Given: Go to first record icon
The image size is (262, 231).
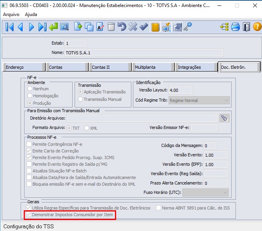Looking at the screenshot, I should coord(9,27).
